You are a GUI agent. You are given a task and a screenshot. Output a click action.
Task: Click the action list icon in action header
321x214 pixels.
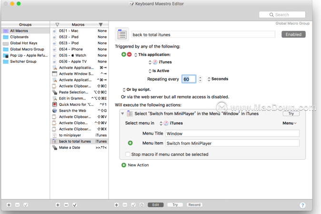(130, 114)
